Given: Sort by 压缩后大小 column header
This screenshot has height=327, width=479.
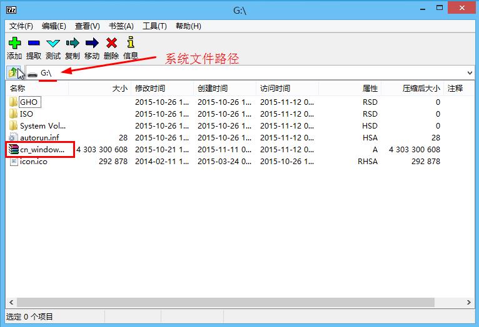Looking at the screenshot, I should (x=413, y=89).
